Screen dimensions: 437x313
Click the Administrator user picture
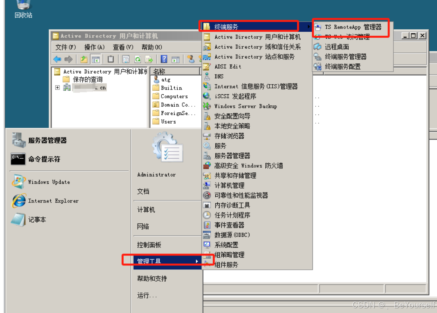(168, 148)
